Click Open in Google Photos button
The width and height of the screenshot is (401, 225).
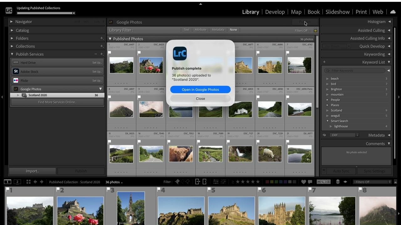tap(200, 90)
